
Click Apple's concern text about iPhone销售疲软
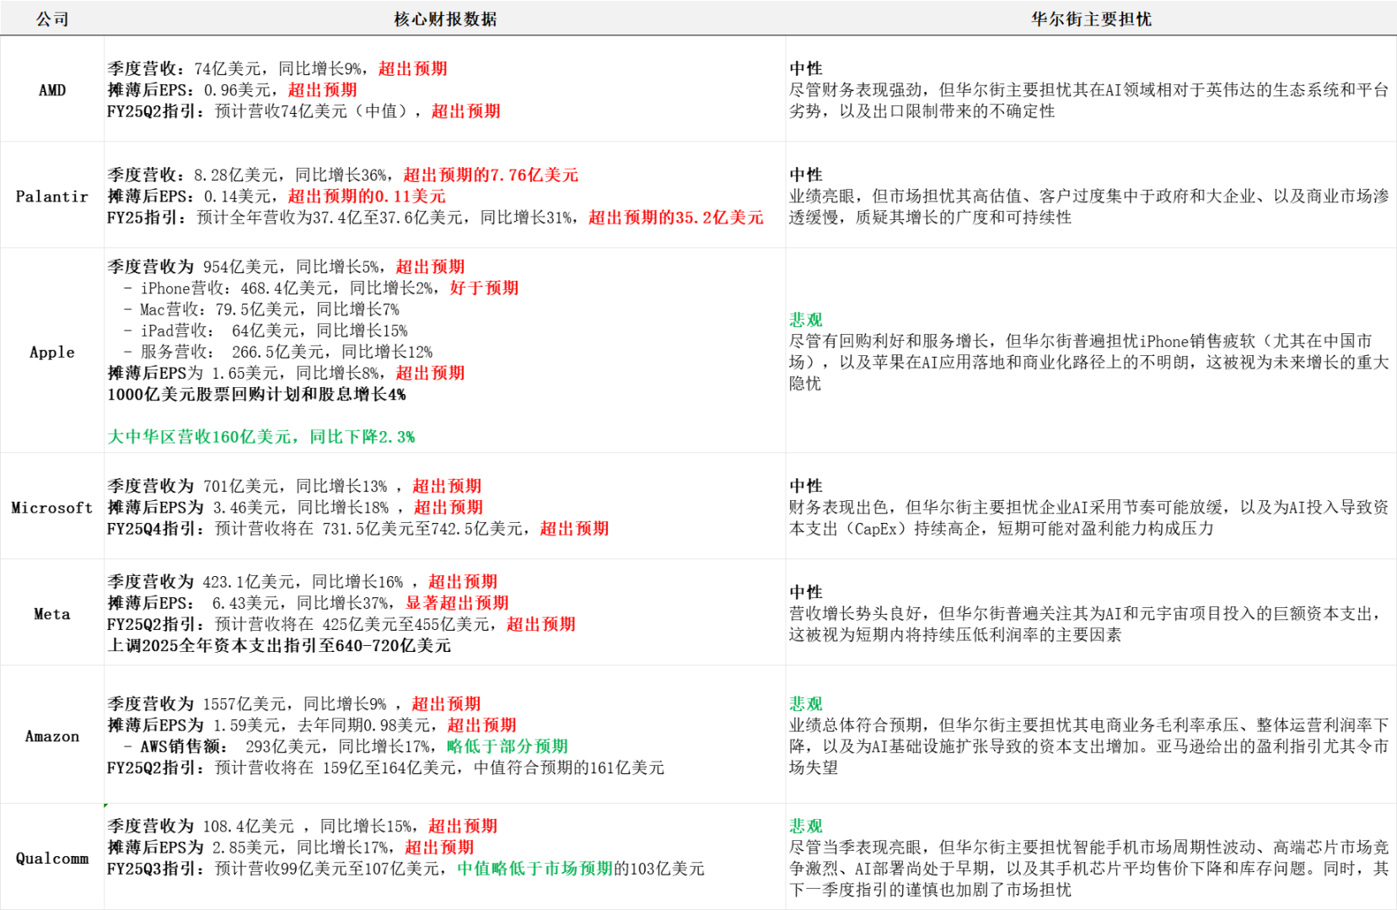pos(1089,362)
